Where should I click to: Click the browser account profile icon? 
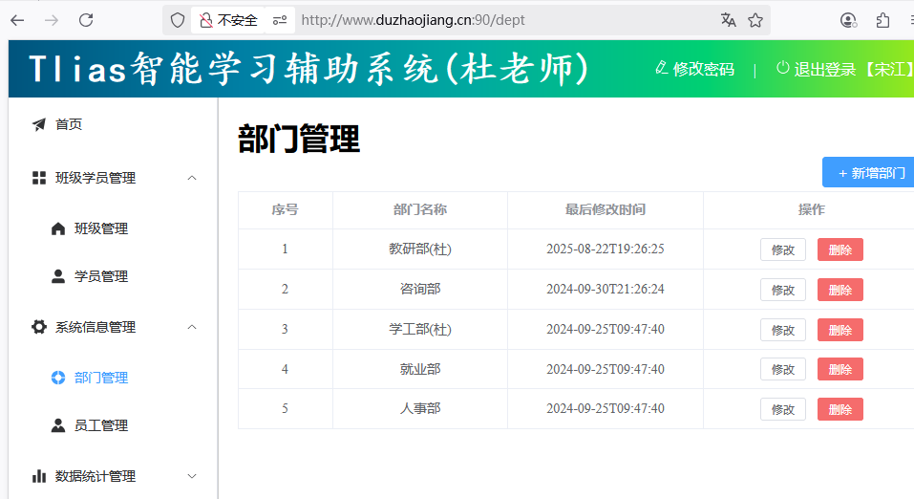tap(848, 20)
